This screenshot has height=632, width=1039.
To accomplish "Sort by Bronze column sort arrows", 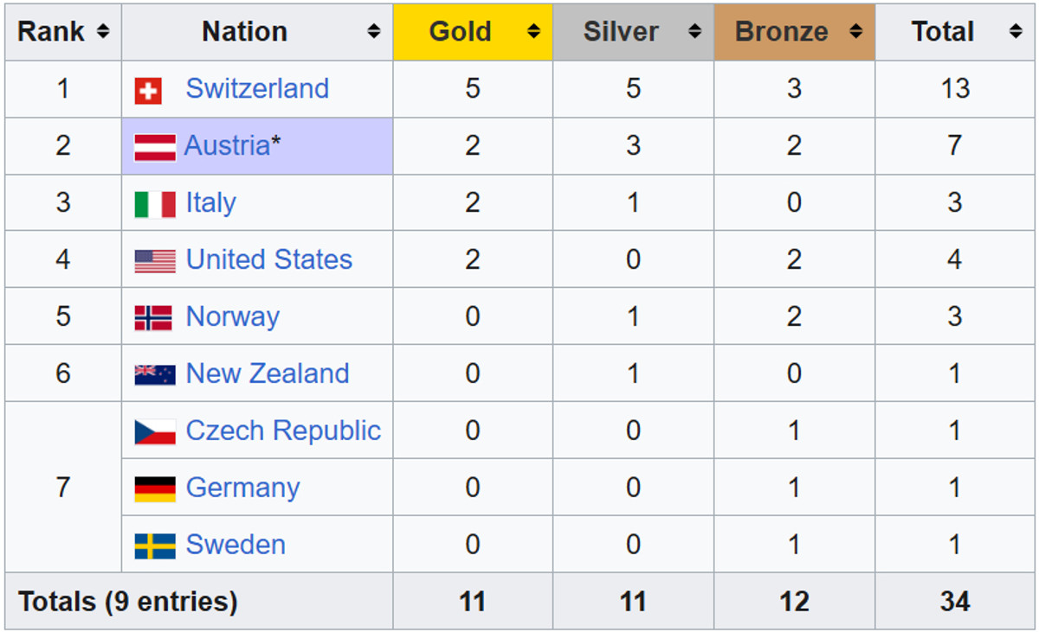I will pyautogui.click(x=855, y=32).
